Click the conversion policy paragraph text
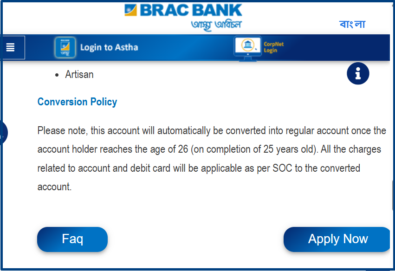The width and height of the screenshot is (395, 271). [211, 159]
